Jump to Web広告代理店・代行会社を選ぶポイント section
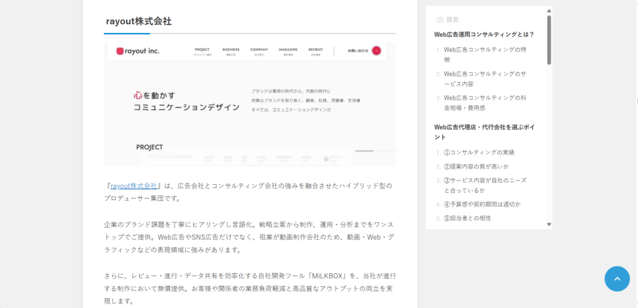The width and height of the screenshot is (638, 308). (485, 132)
